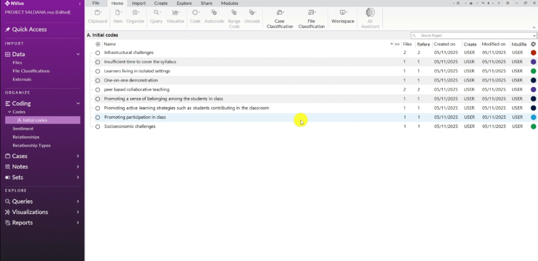The height and width of the screenshot is (261, 538).
Task: Click the Search Project input field
Action: [x=473, y=35]
